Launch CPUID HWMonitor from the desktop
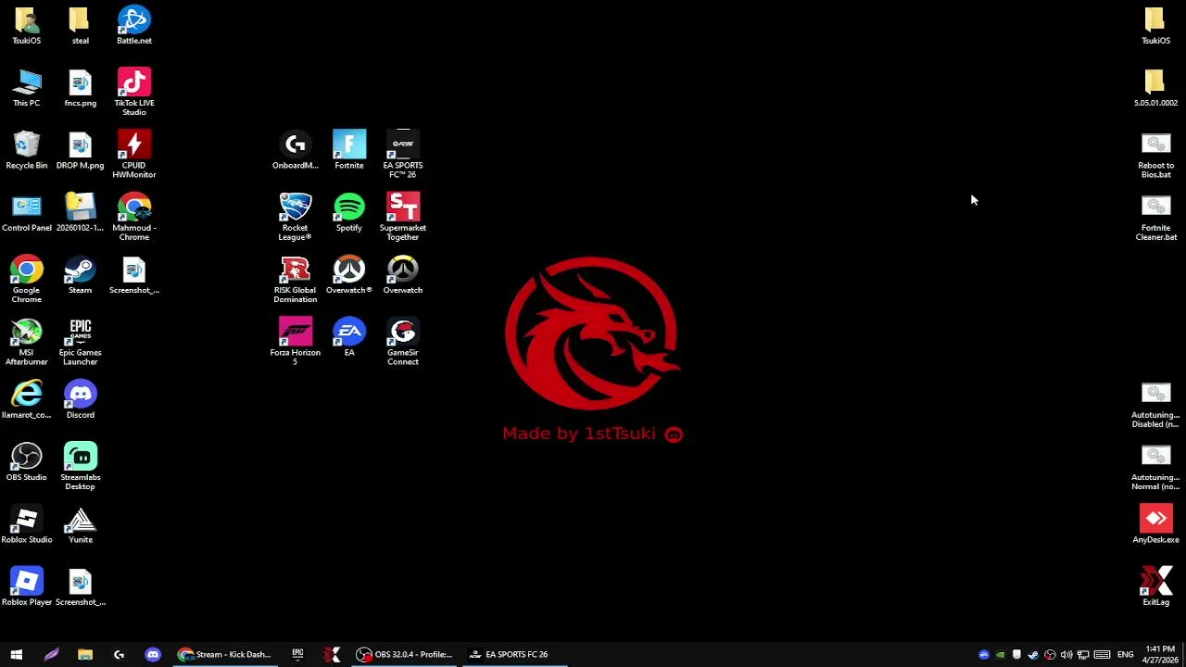The height and width of the screenshot is (667, 1186). pyautogui.click(x=134, y=154)
